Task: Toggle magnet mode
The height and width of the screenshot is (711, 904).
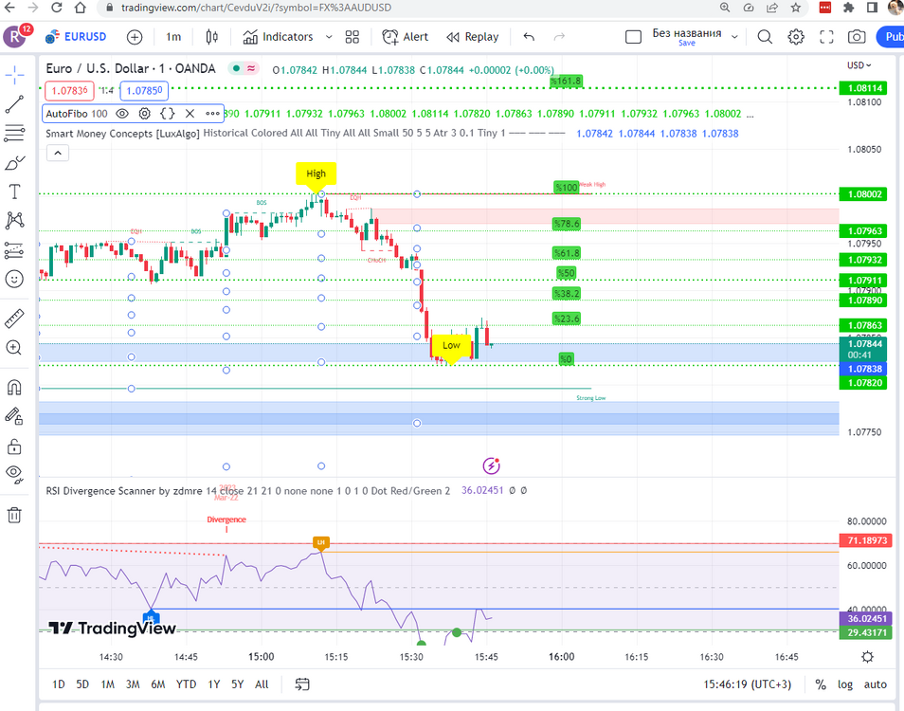Action: (x=14, y=387)
